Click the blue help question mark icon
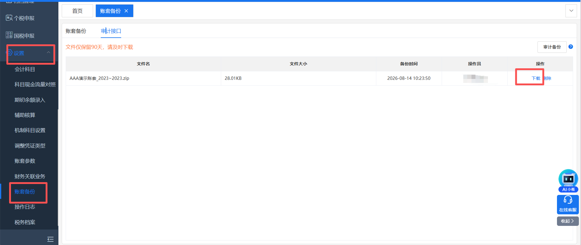This screenshot has height=245, width=581. tap(571, 47)
